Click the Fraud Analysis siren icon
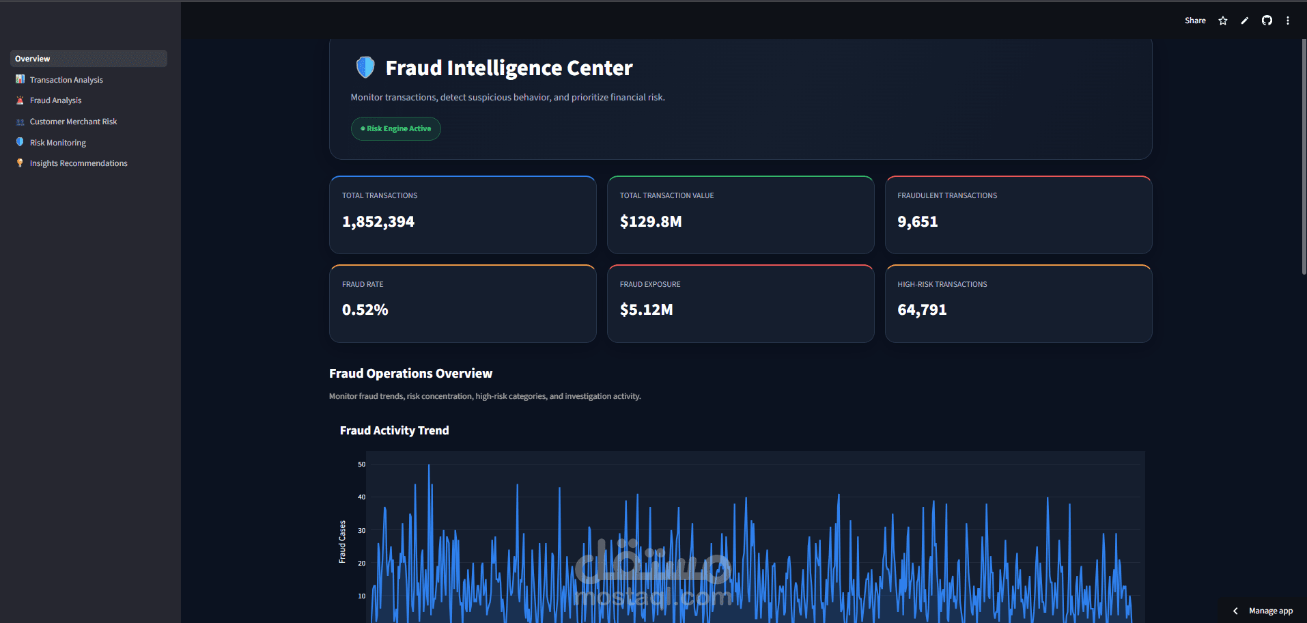The image size is (1307, 623). (20, 100)
